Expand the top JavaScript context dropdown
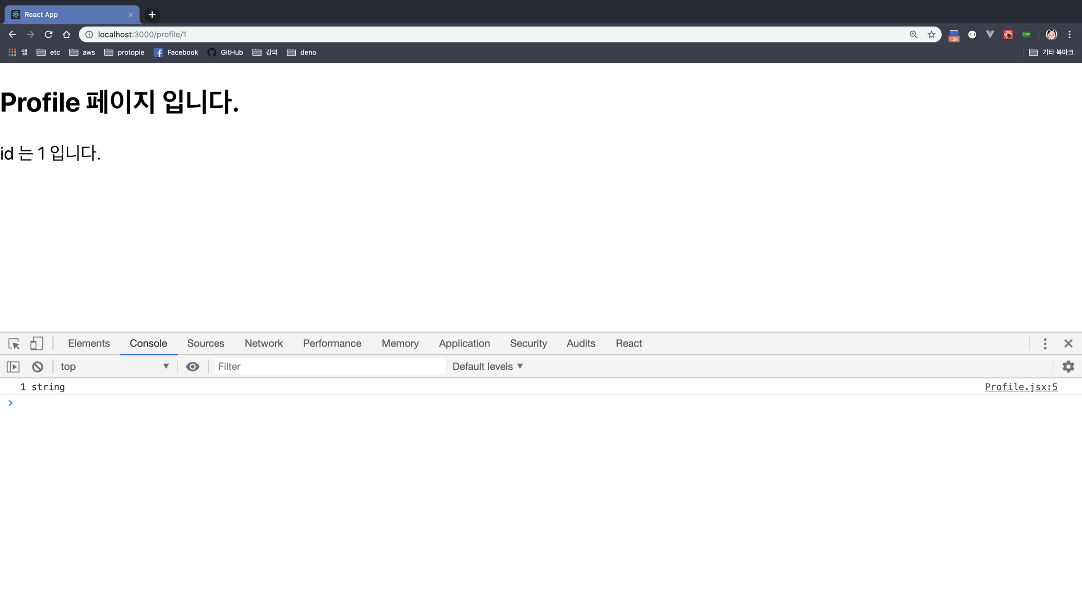Image resolution: width=1082 pixels, height=609 pixels. click(115, 367)
